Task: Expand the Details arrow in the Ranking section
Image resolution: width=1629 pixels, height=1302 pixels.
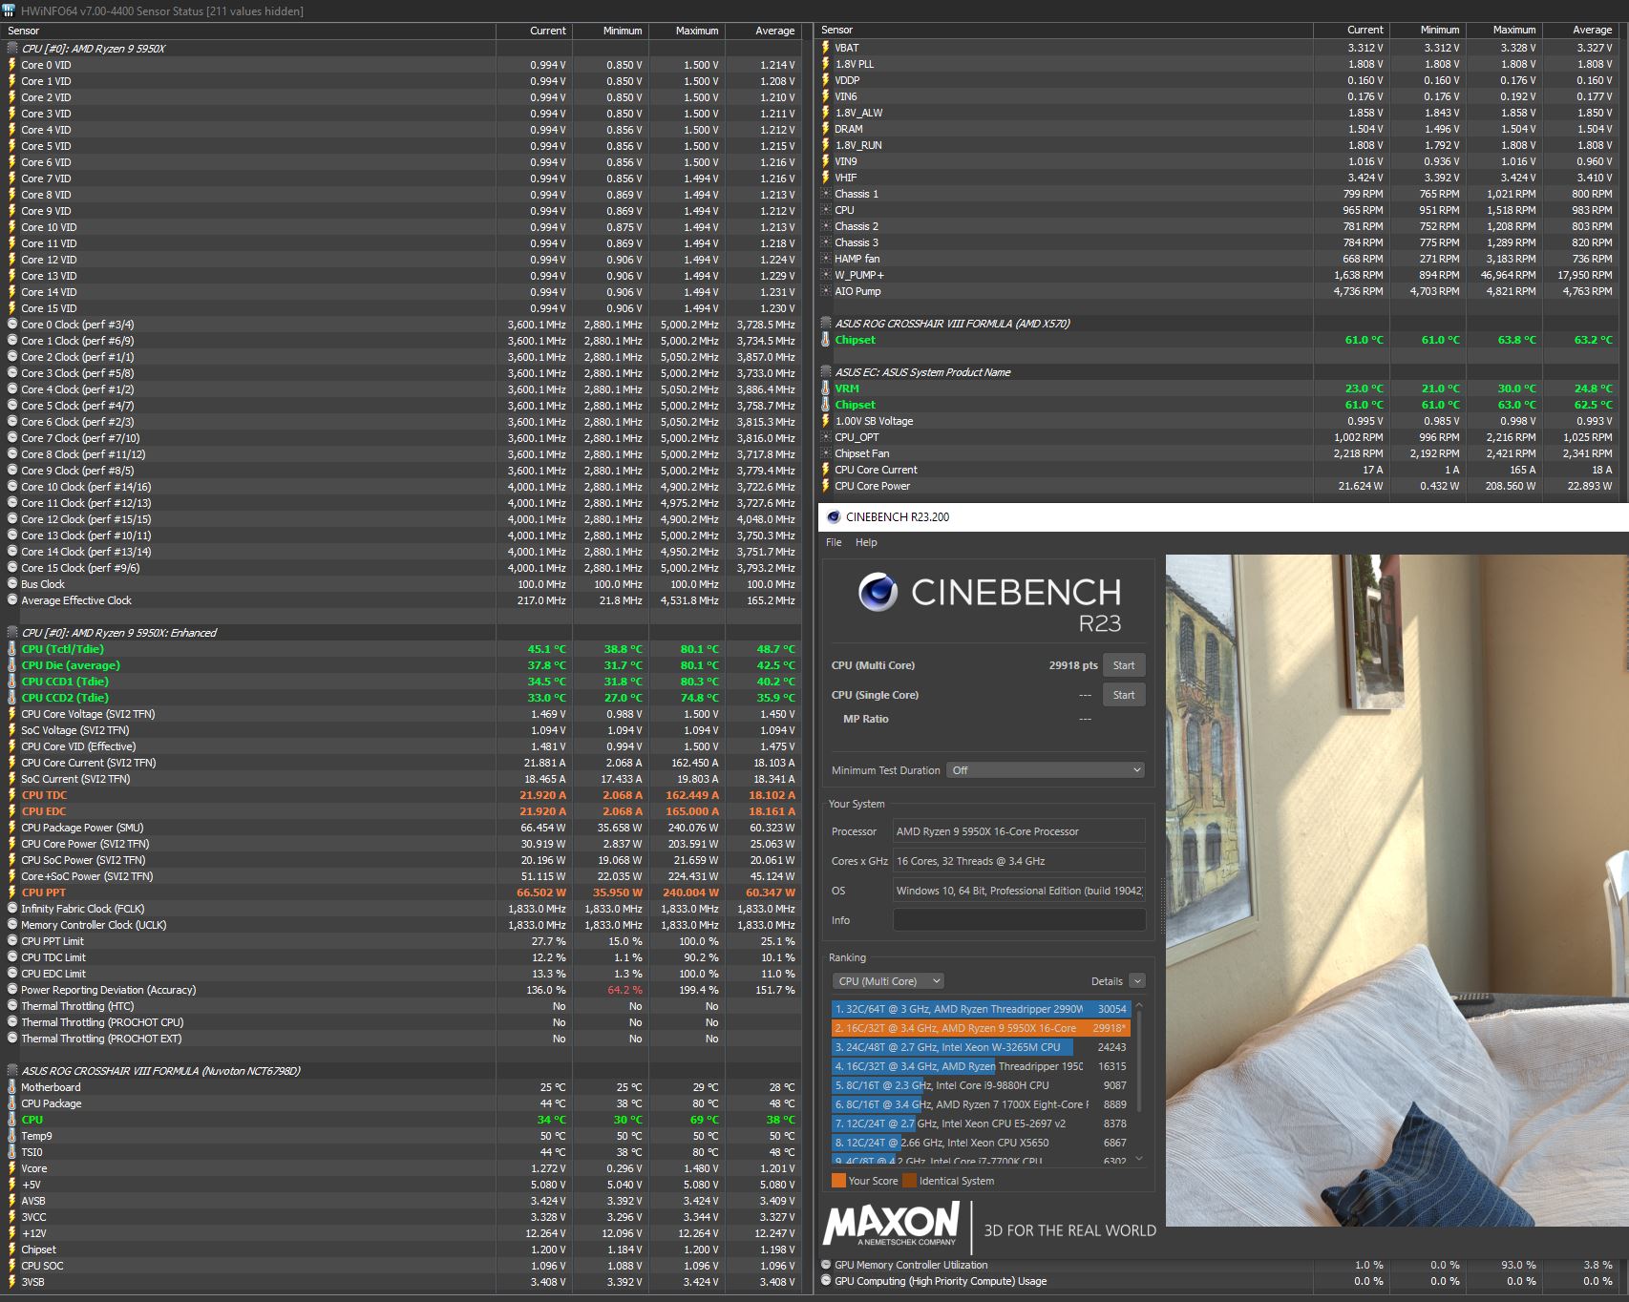Action: pyautogui.click(x=1136, y=981)
